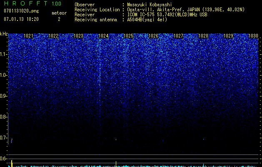262x167 pixels.
Task: Click the 1027 time marker
Action: (178, 36)
